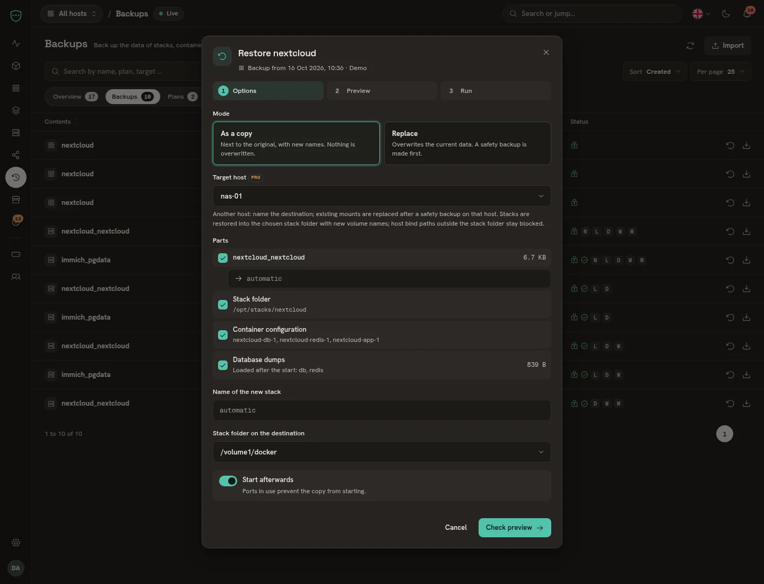
Task: Open the activity pulse icon in sidebar
Action: coord(16,44)
